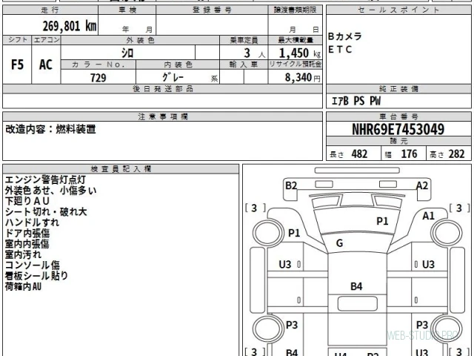Select the height value 282
The width and height of the screenshot is (474, 356).
[x=456, y=154]
